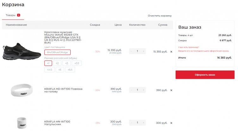Remove KRAFLA headband from cart
Image resolution: width=238 pixels, height=131 pixels.
pyautogui.click(x=171, y=90)
